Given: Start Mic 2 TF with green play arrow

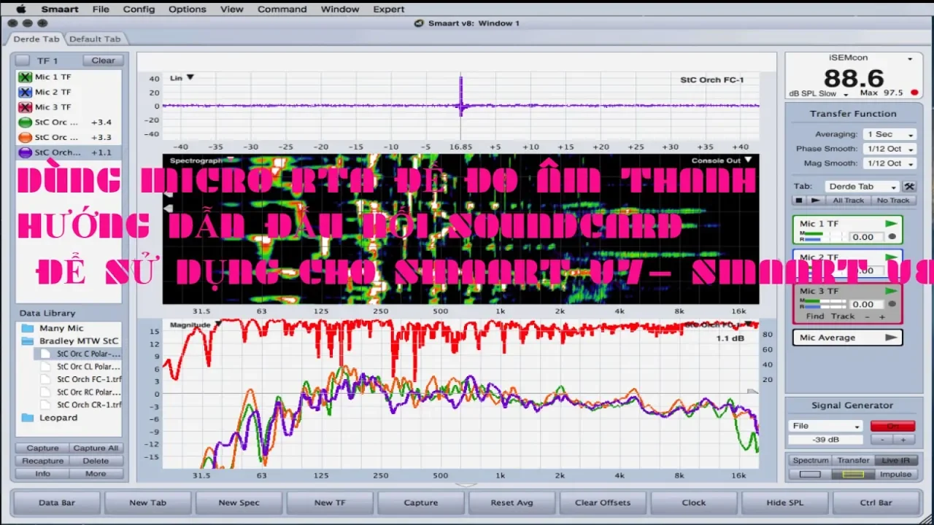Looking at the screenshot, I should (x=891, y=257).
